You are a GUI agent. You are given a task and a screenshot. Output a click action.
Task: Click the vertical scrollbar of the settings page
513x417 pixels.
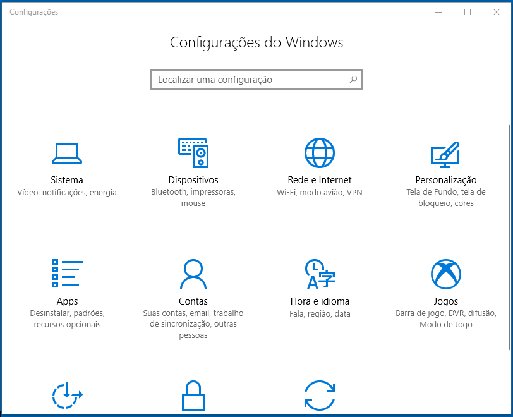pyautogui.click(x=509, y=238)
